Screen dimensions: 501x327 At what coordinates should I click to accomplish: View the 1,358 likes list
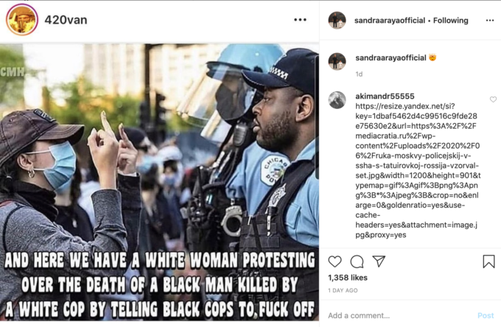click(348, 278)
